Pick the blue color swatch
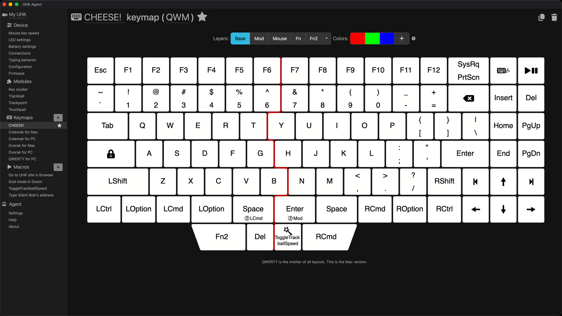Viewport: 562px width, 316px height. coord(387,38)
